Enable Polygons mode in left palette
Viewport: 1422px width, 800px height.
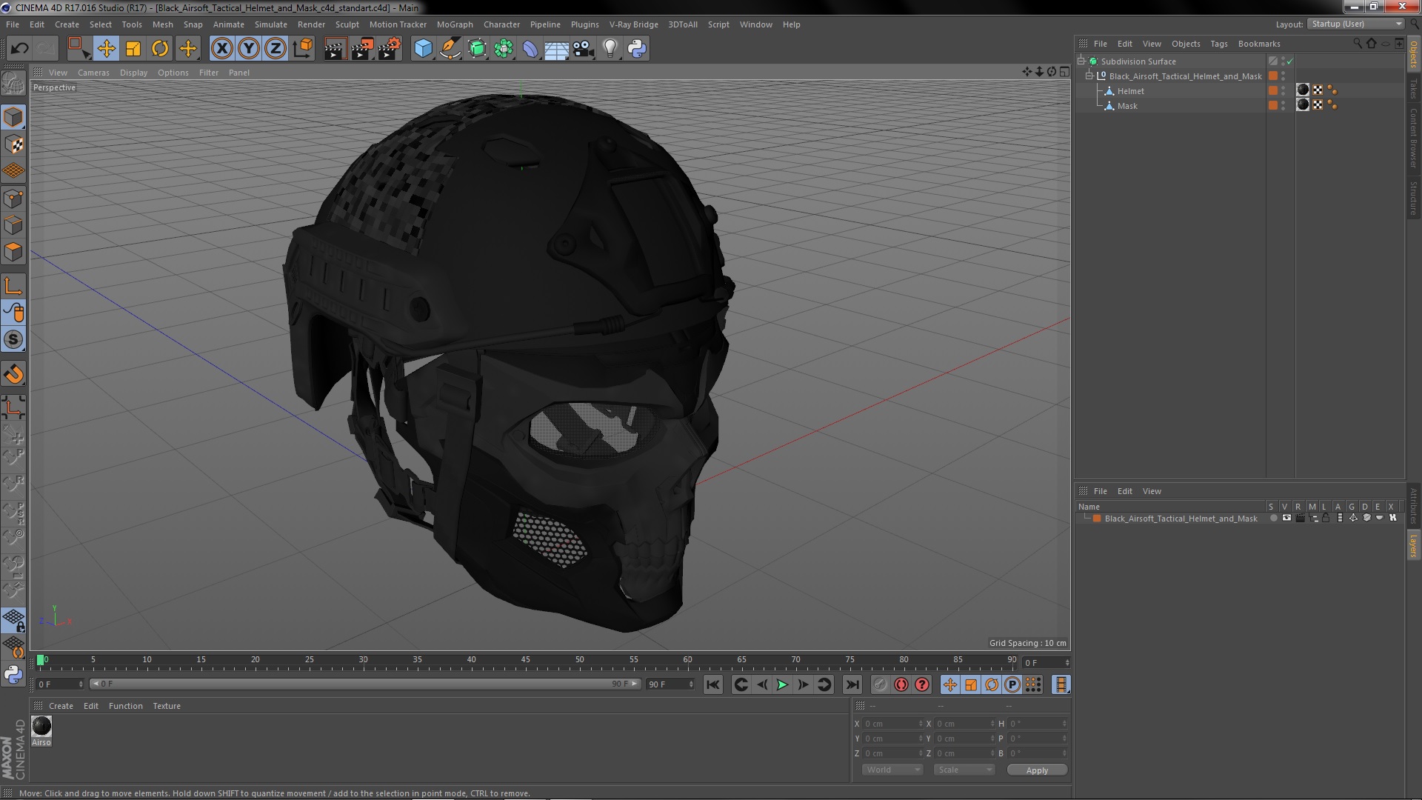coord(13,252)
